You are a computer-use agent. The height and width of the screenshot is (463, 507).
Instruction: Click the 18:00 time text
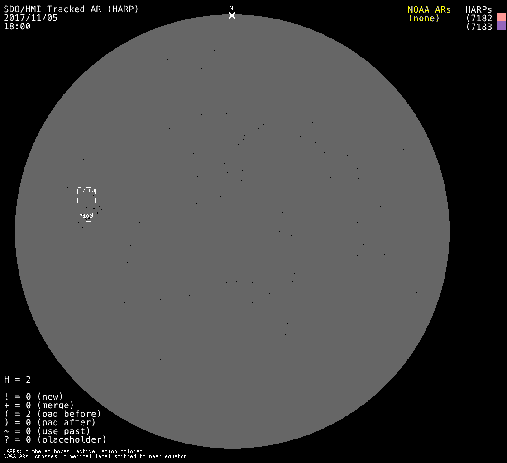(17, 27)
